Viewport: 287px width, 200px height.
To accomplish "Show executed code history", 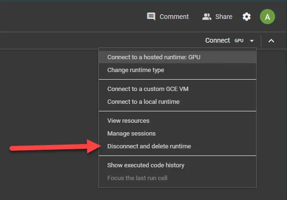I will [x=146, y=165].
